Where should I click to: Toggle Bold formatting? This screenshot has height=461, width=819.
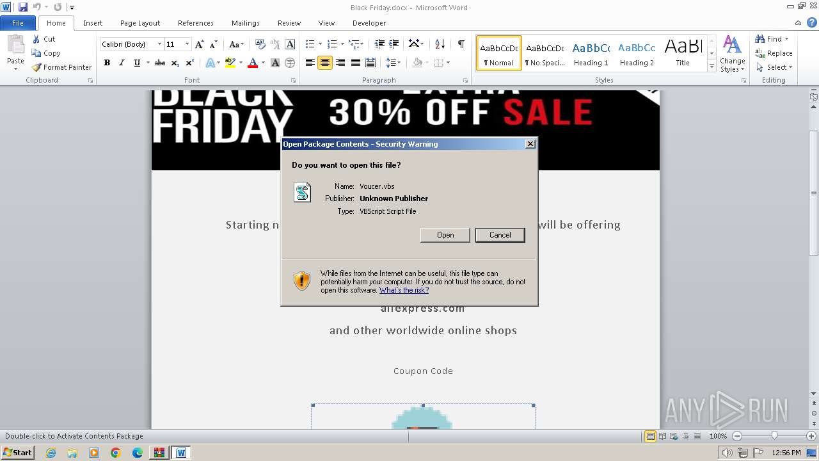107,63
